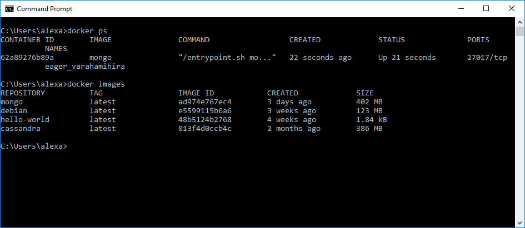Open the Command Prompt system menu icon

[9, 9]
